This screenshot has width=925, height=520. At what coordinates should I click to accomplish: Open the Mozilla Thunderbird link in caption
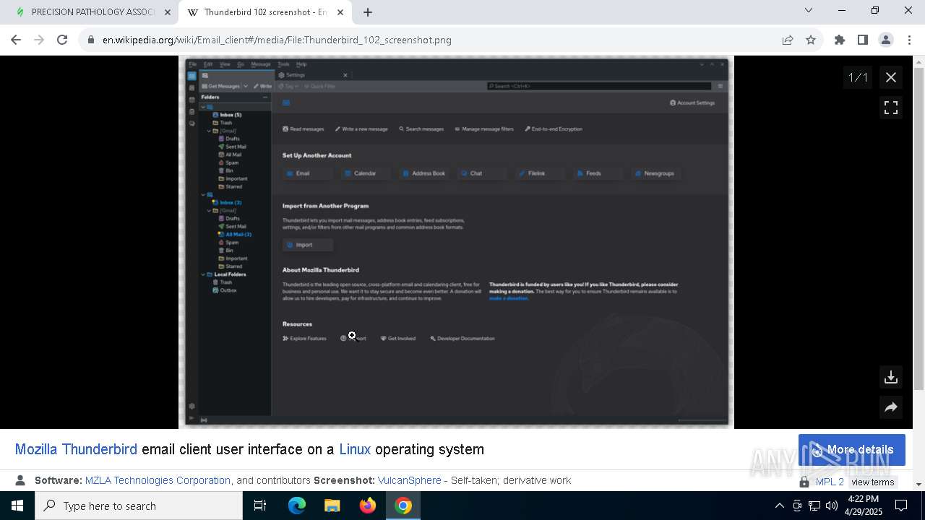click(76, 449)
